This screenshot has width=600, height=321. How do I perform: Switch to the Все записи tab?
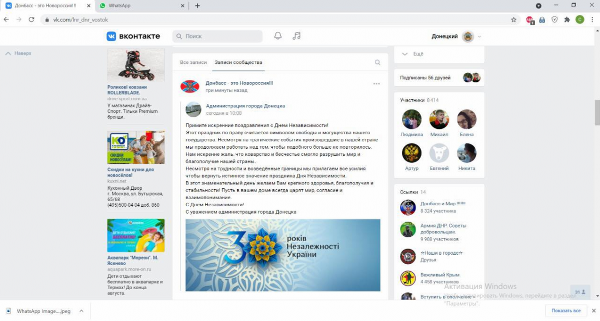(193, 62)
